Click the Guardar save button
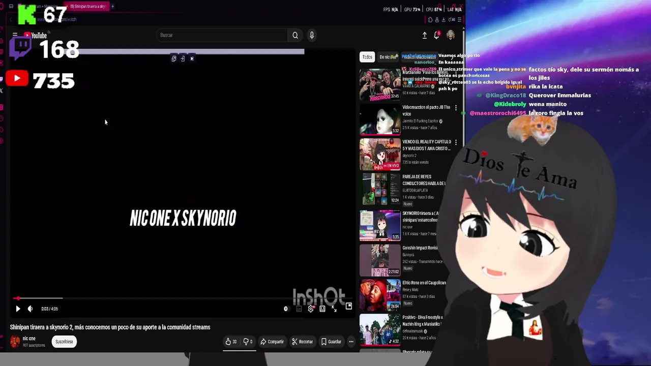Screen dimensions: 651x366 331,342
